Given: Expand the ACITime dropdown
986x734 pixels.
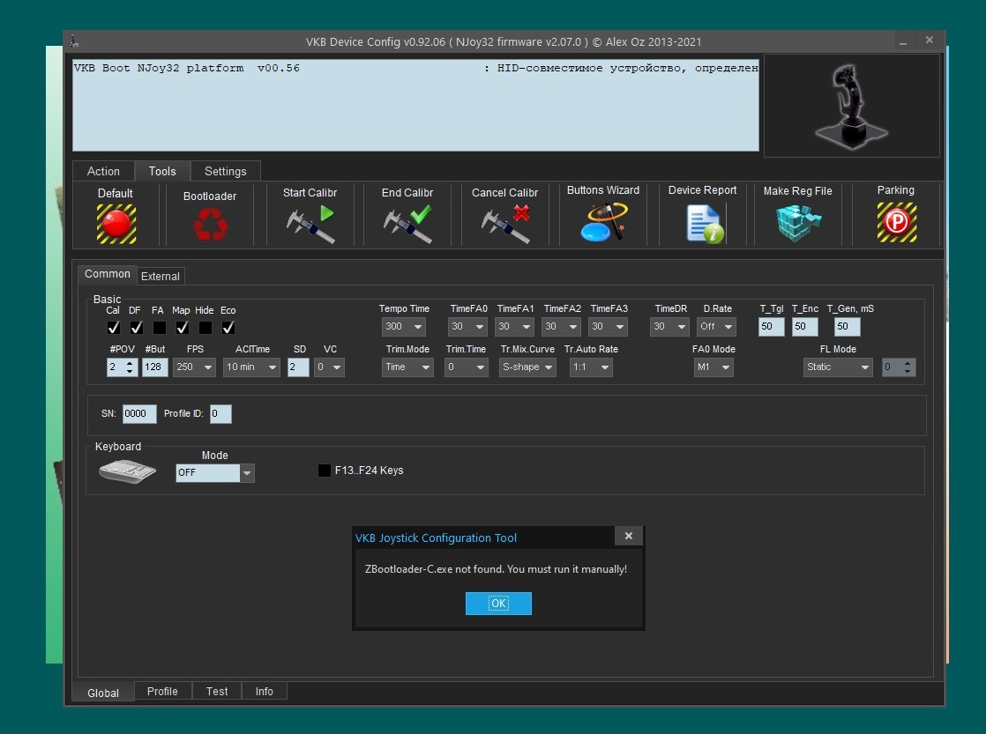Looking at the screenshot, I should [x=251, y=367].
